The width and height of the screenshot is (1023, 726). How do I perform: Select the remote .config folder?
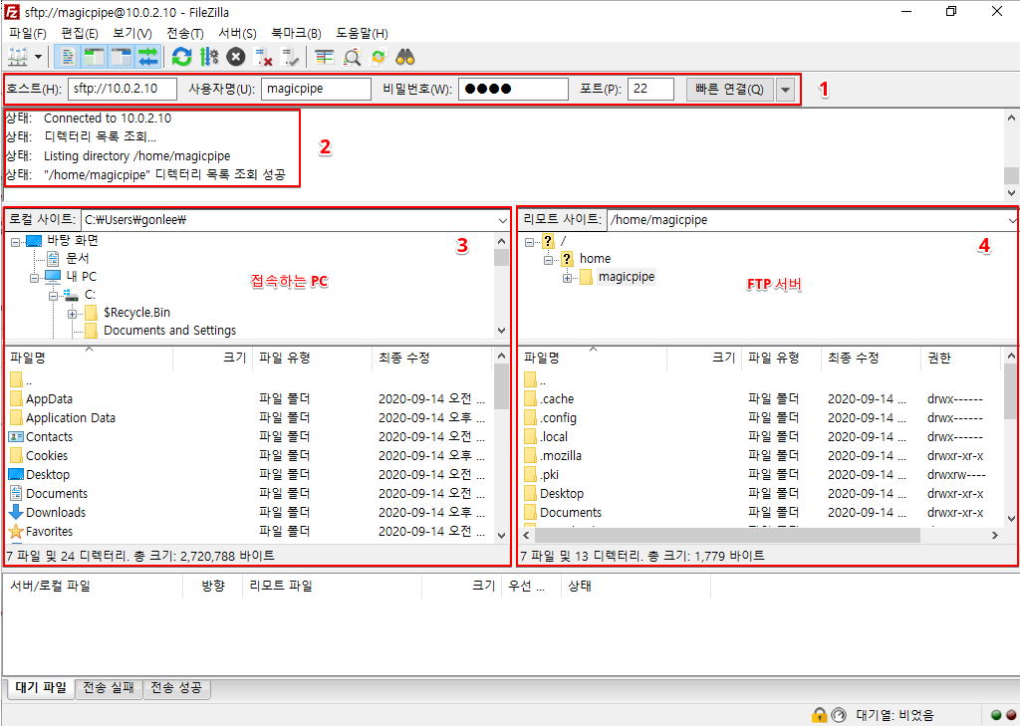pos(558,418)
